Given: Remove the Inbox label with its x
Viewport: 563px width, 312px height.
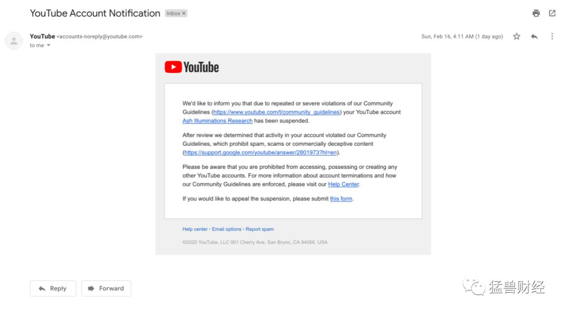Looking at the screenshot, I should coord(184,13).
